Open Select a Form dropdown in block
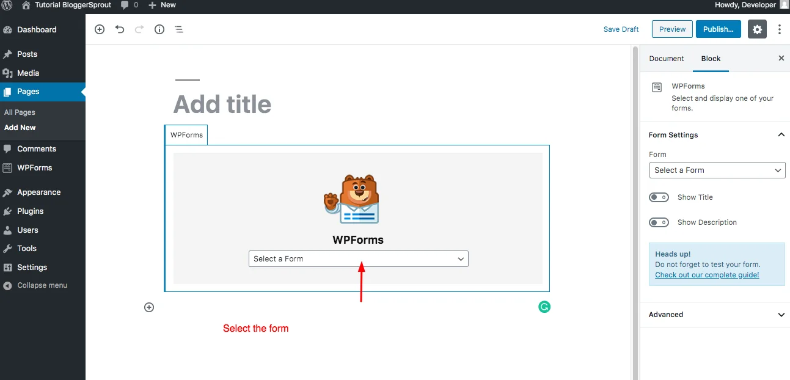 [358, 258]
